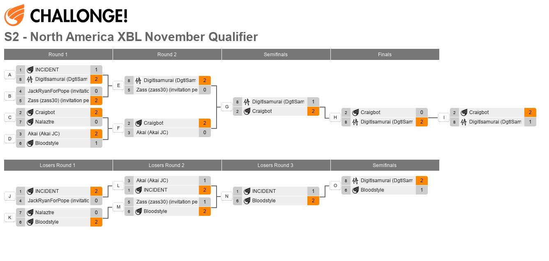Click INCIDENT's avatar icon in match A

30,70
